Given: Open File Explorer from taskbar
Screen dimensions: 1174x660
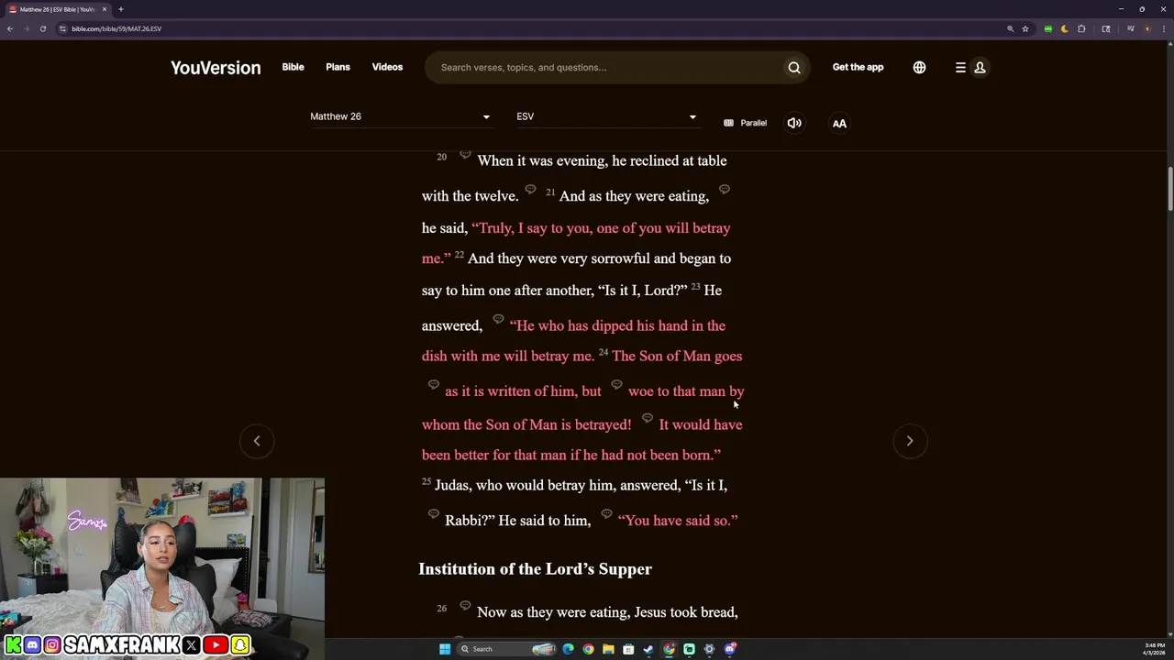Looking at the screenshot, I should tap(608, 649).
